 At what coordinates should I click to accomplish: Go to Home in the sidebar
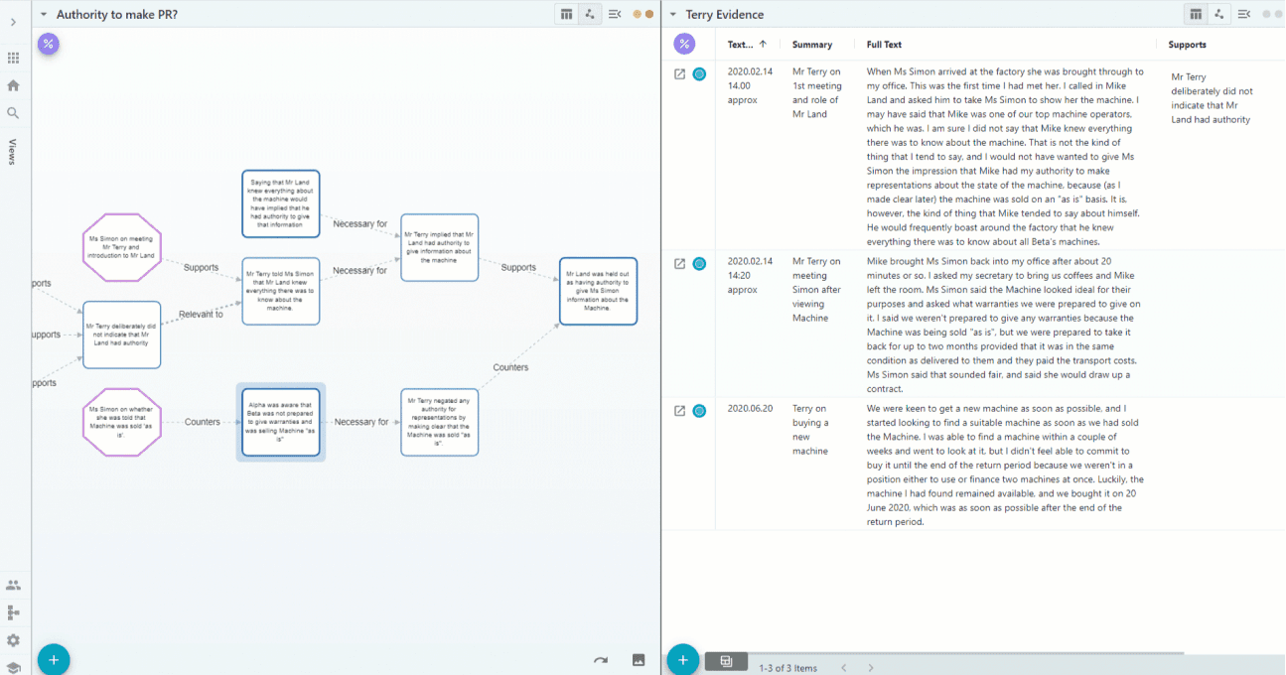(x=13, y=85)
